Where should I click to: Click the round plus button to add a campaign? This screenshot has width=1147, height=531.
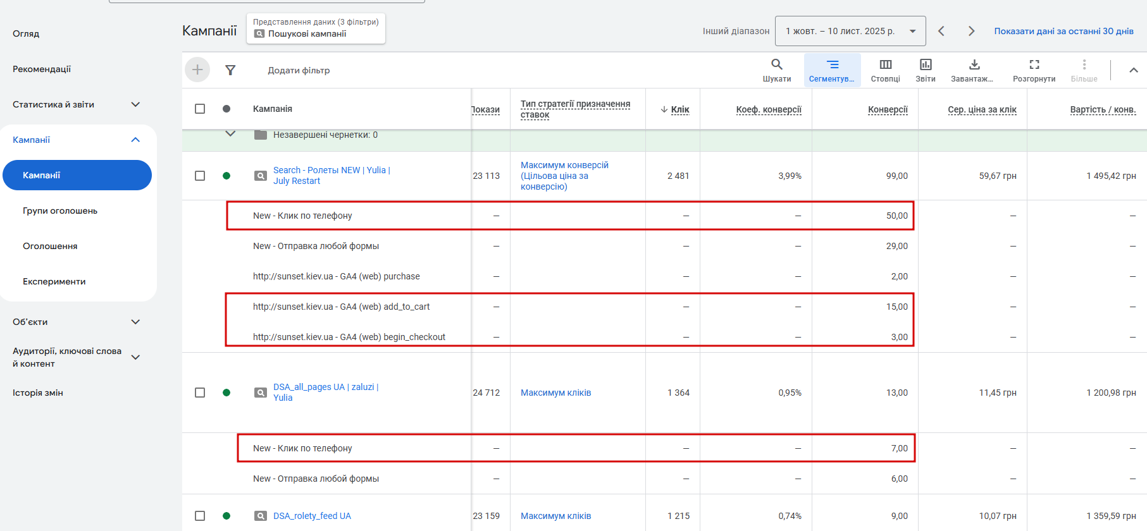(x=197, y=70)
